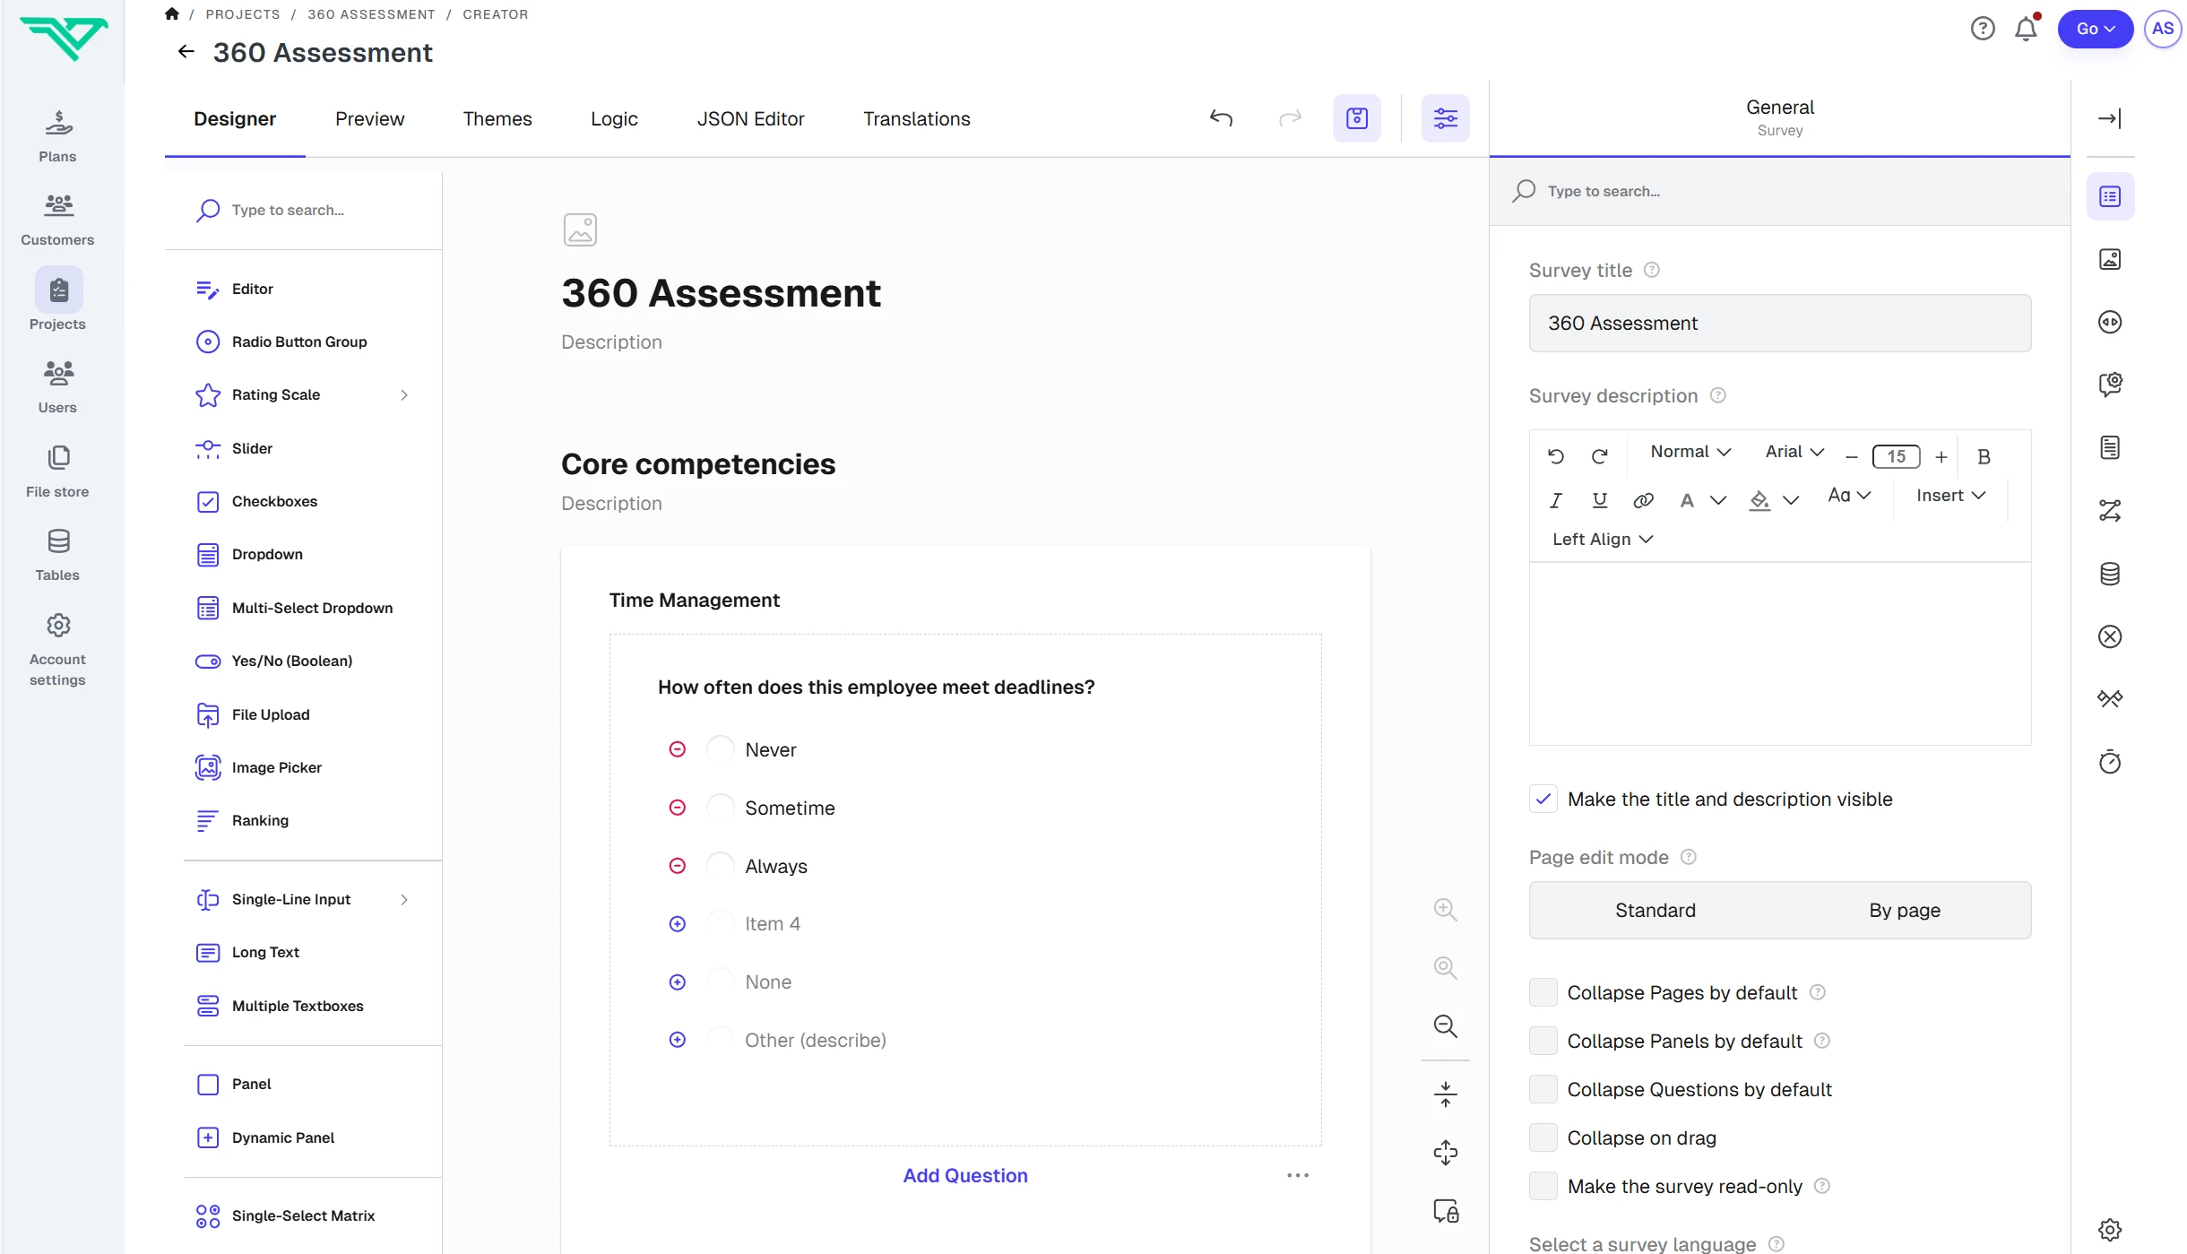Image resolution: width=2187 pixels, height=1254 pixels.
Task: Open the Translations tab
Action: tap(916, 118)
